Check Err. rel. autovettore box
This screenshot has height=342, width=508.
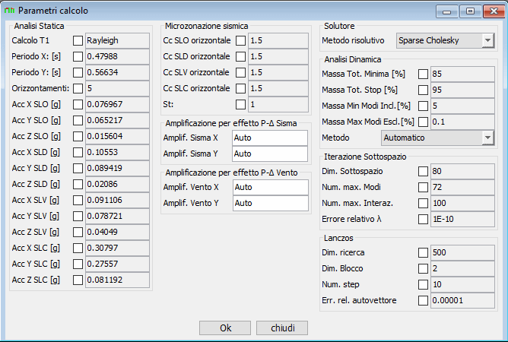[423, 300]
